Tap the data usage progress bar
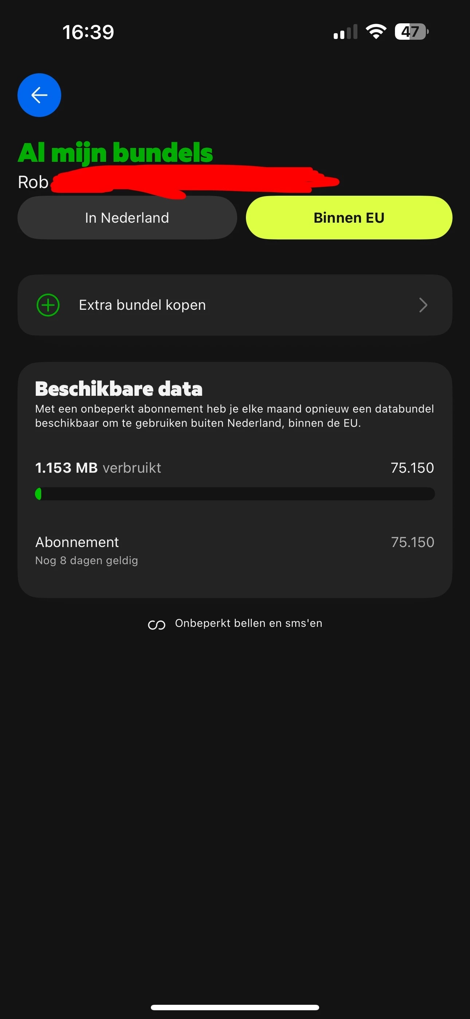Screen dimensions: 470x1019 [235, 494]
